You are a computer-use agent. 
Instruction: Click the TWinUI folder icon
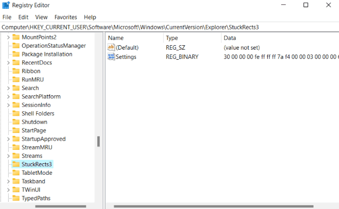pyautogui.click(x=16, y=190)
